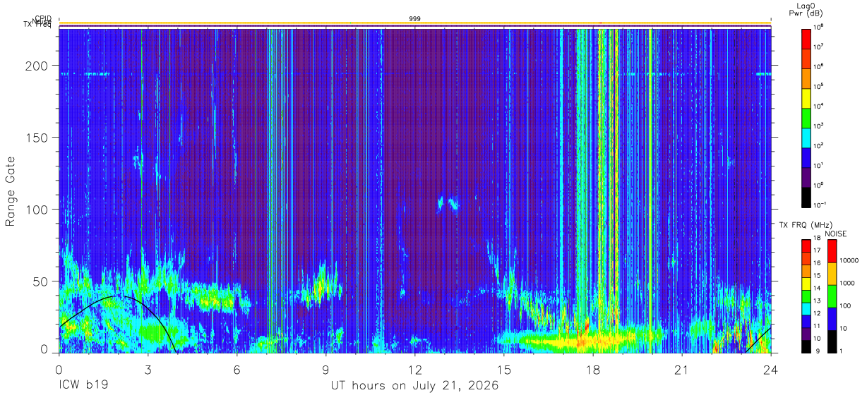This screenshot has height=400, width=867.
Task: Pick the cyan segment of Lag0 power colorbar
Action: click(806, 137)
